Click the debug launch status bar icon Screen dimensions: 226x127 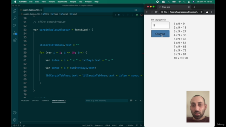[x=24, y=126]
